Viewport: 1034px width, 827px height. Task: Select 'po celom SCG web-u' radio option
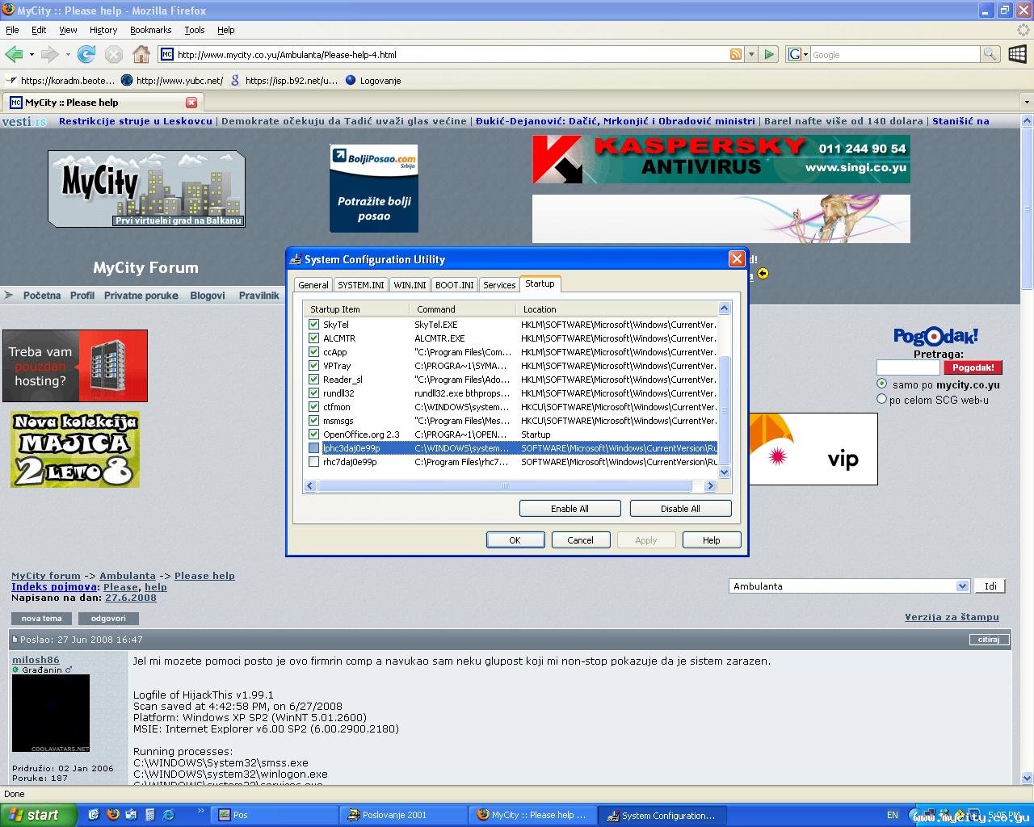[882, 399]
